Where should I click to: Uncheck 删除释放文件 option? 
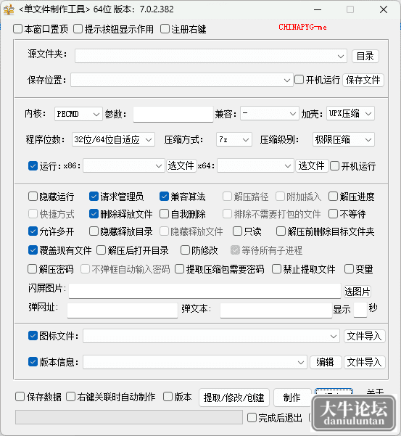pos(94,214)
